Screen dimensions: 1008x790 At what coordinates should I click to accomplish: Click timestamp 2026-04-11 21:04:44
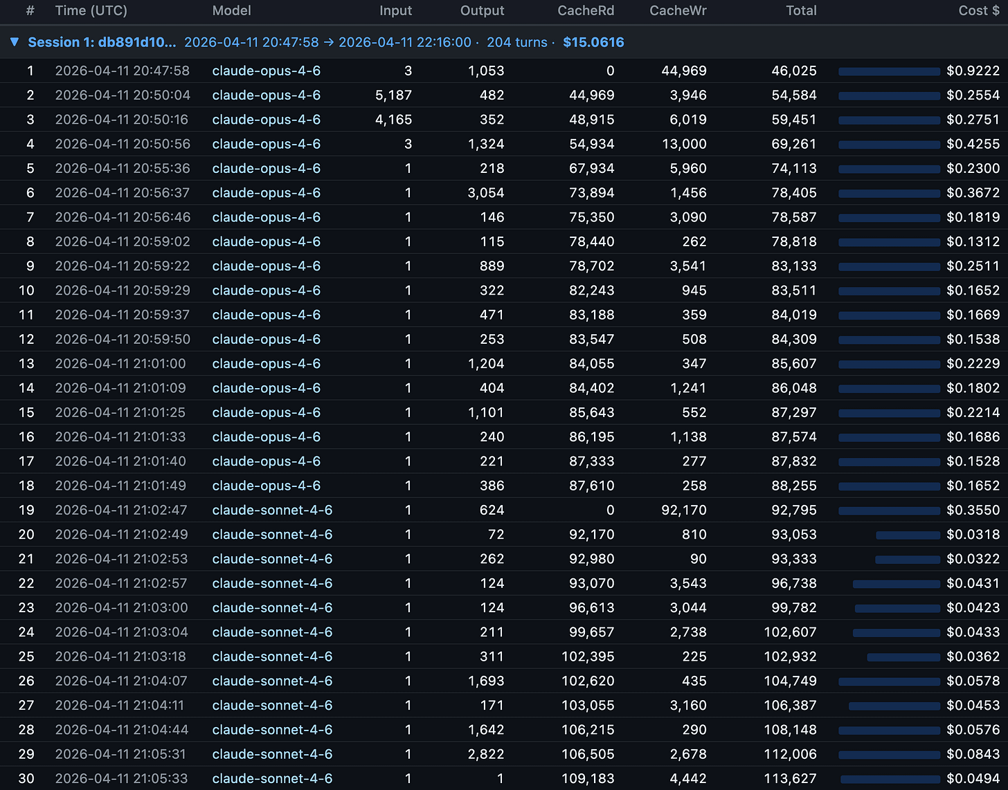121,730
